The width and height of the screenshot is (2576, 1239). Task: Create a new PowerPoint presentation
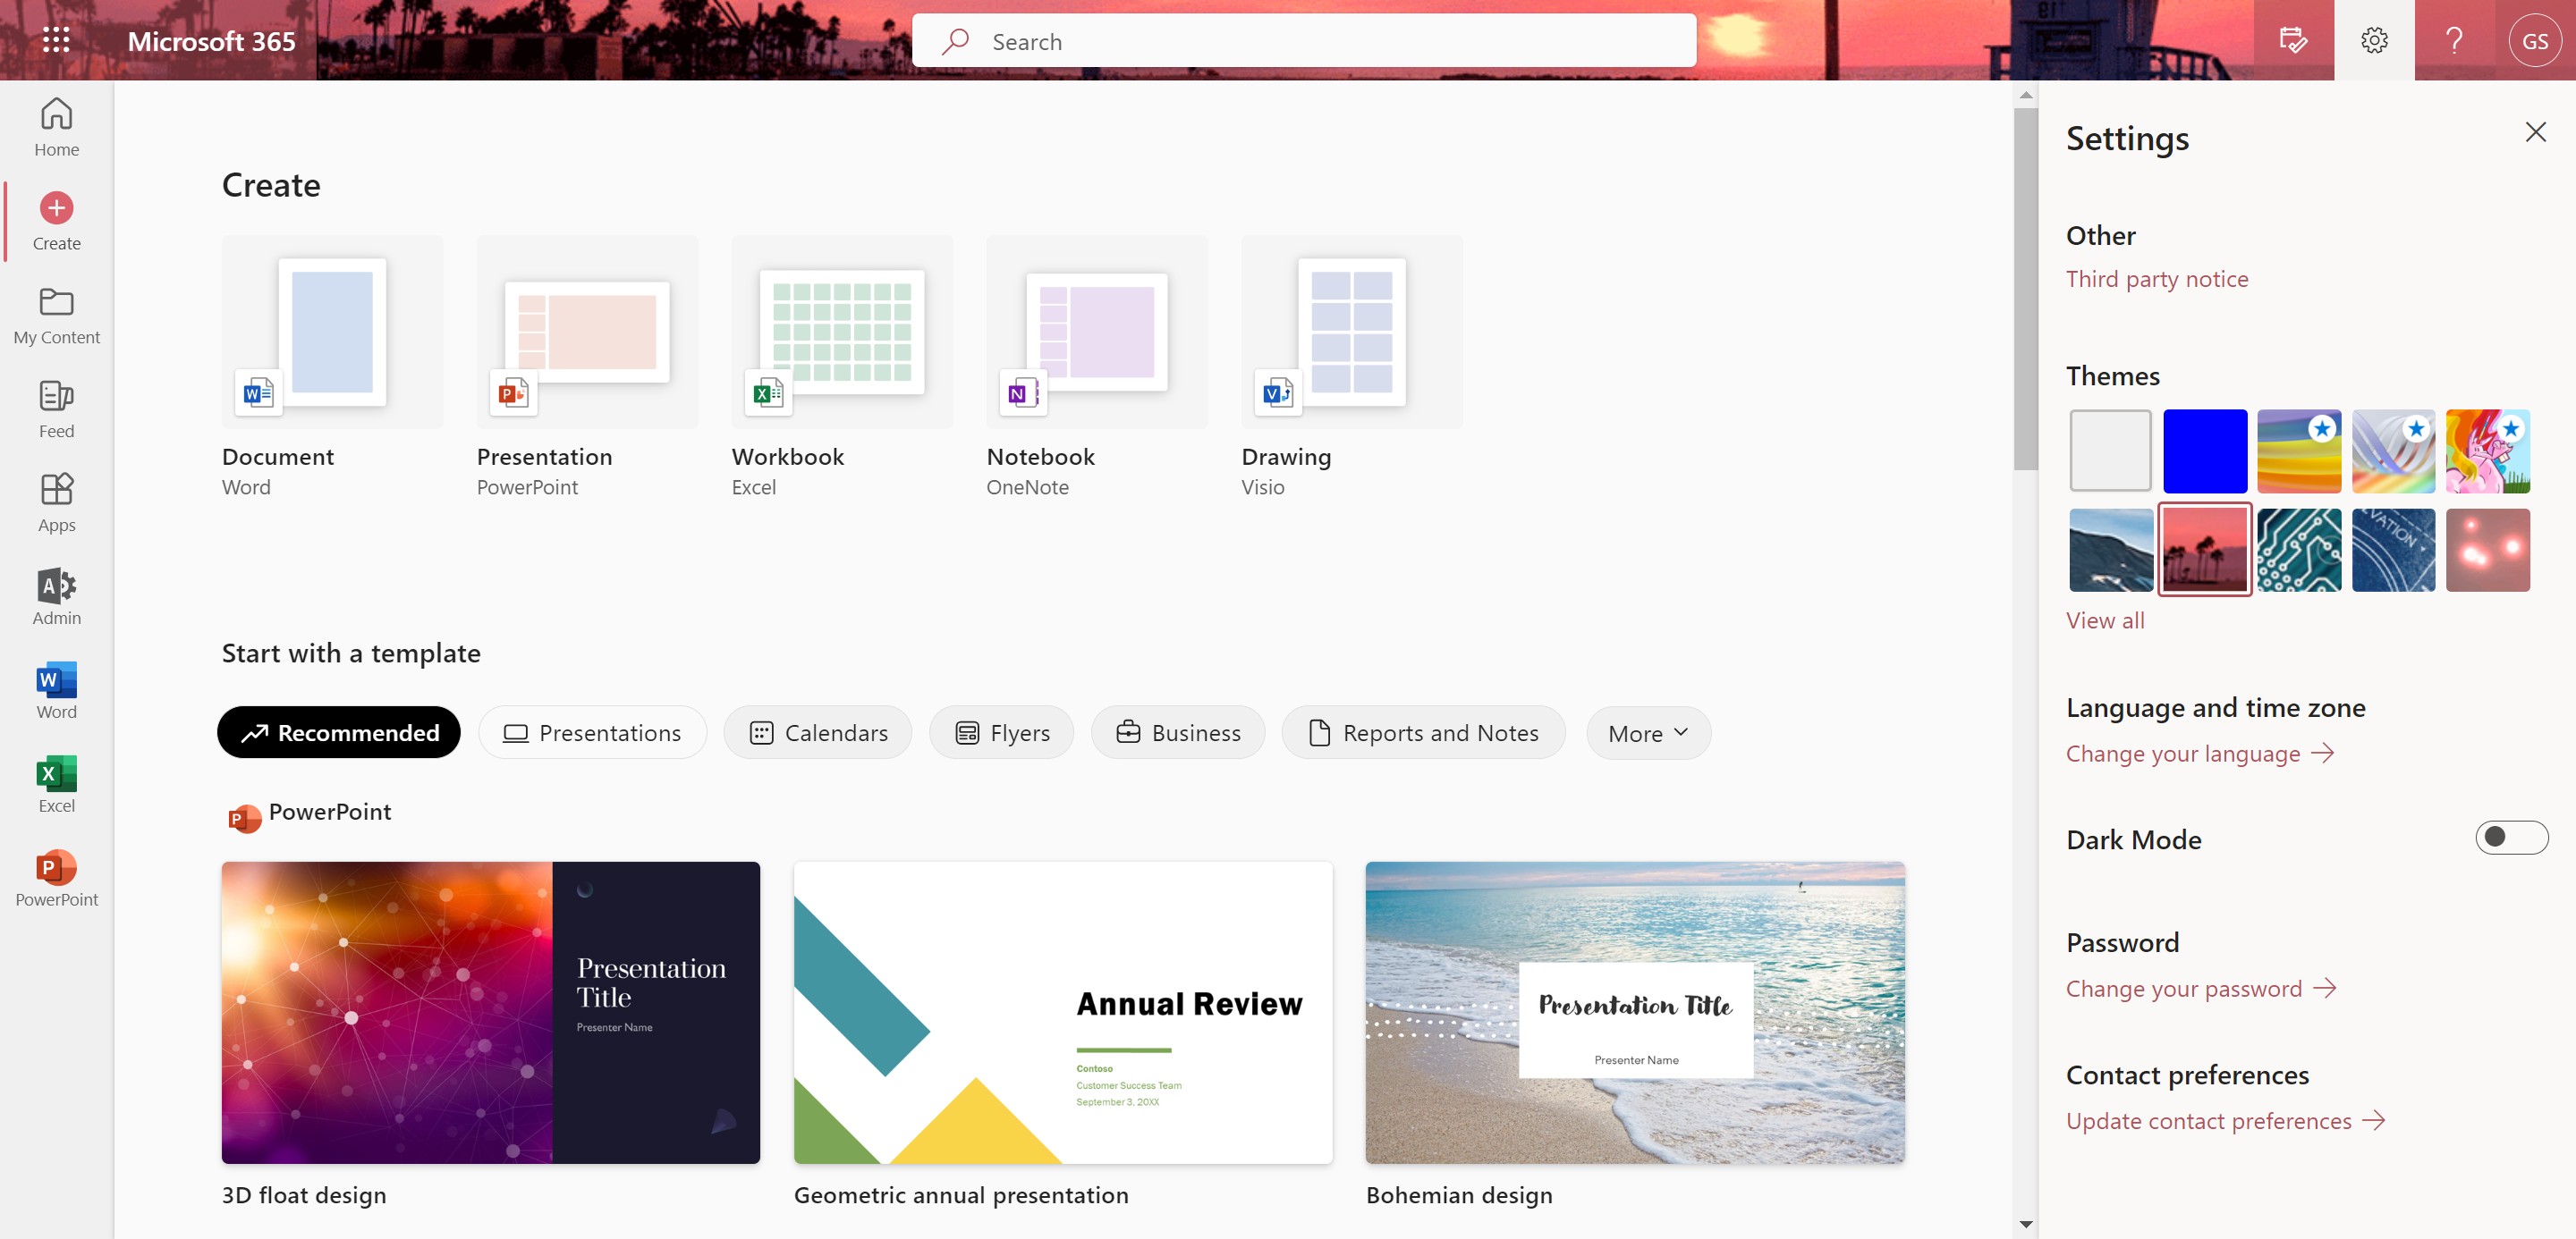[587, 367]
